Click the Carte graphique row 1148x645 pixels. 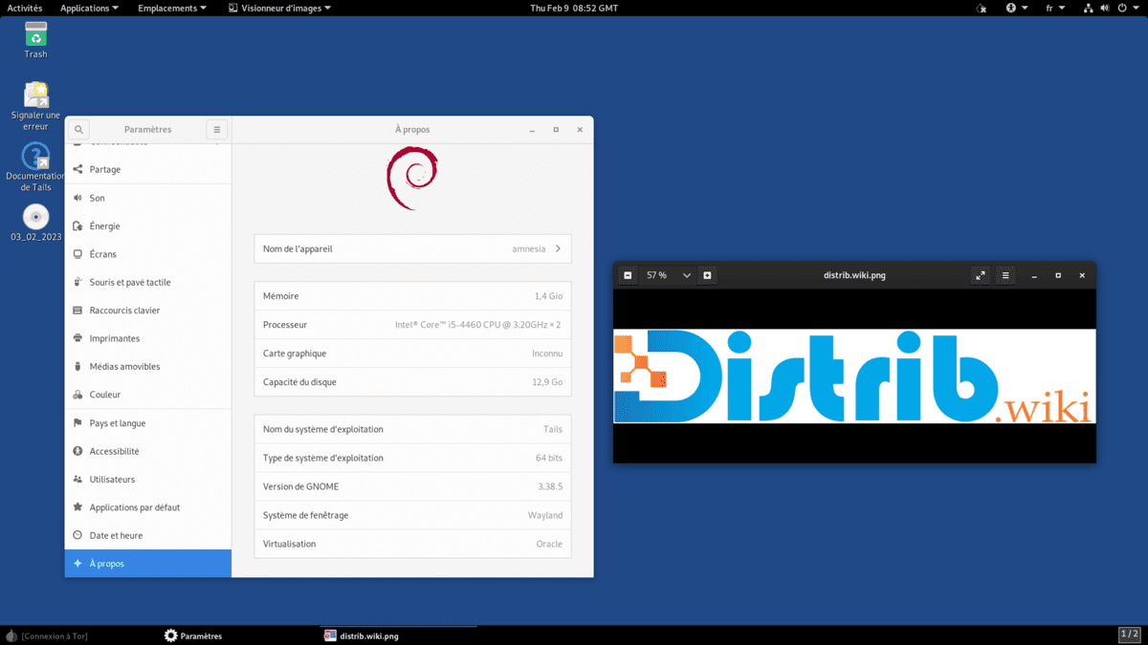tap(412, 354)
